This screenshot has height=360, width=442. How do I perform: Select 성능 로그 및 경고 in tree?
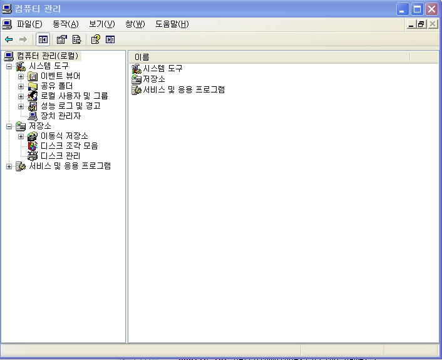pos(71,106)
